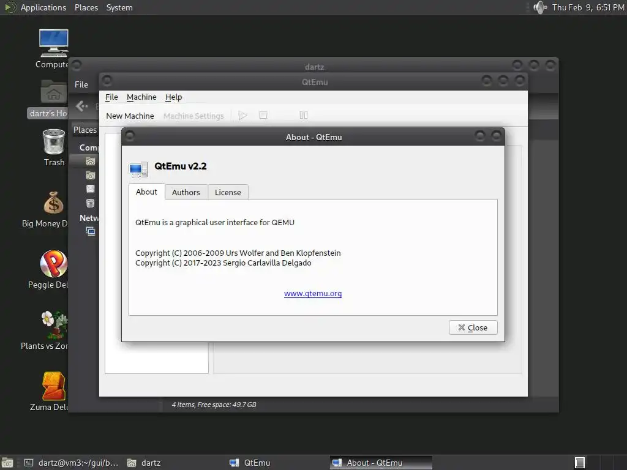Open the Applications menu in top panel
Screen dimensions: 627x470
[x=43, y=7]
